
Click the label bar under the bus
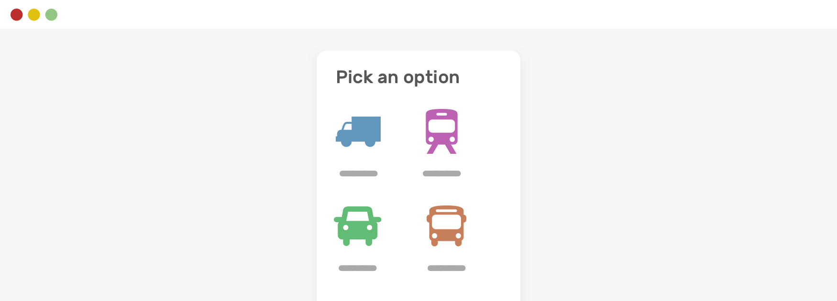pyautogui.click(x=446, y=268)
